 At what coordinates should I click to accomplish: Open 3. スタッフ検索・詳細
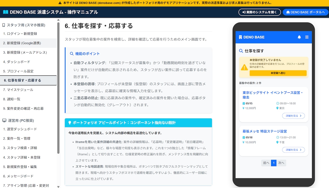pyautogui.click(x=28, y=148)
